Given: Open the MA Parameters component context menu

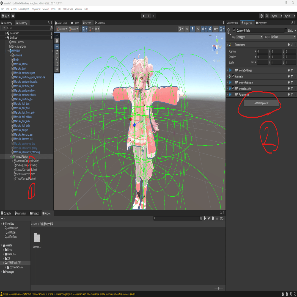Looking at the screenshot, I should [x=295, y=94].
